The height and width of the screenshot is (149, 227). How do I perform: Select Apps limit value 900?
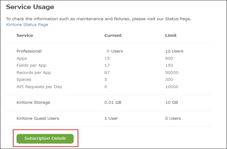(169, 58)
